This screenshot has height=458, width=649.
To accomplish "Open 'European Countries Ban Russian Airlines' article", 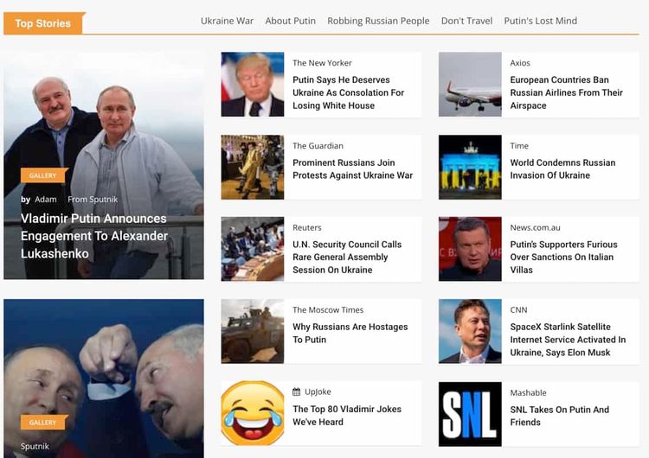I will [566, 92].
